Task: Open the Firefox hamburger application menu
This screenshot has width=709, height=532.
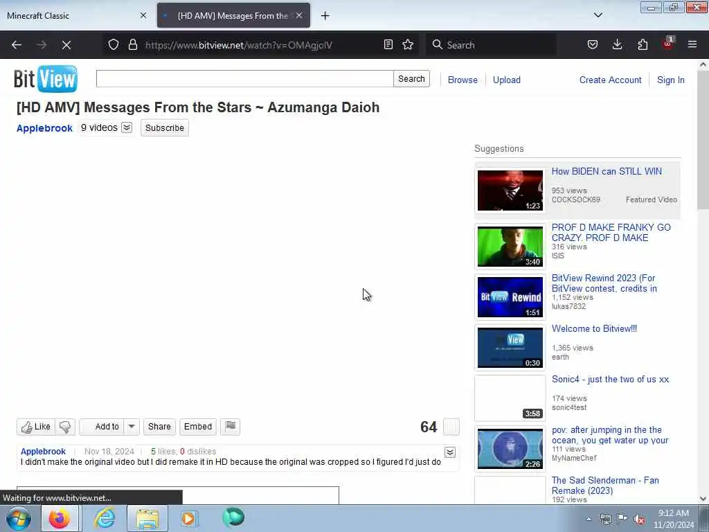Action: pos(692,44)
